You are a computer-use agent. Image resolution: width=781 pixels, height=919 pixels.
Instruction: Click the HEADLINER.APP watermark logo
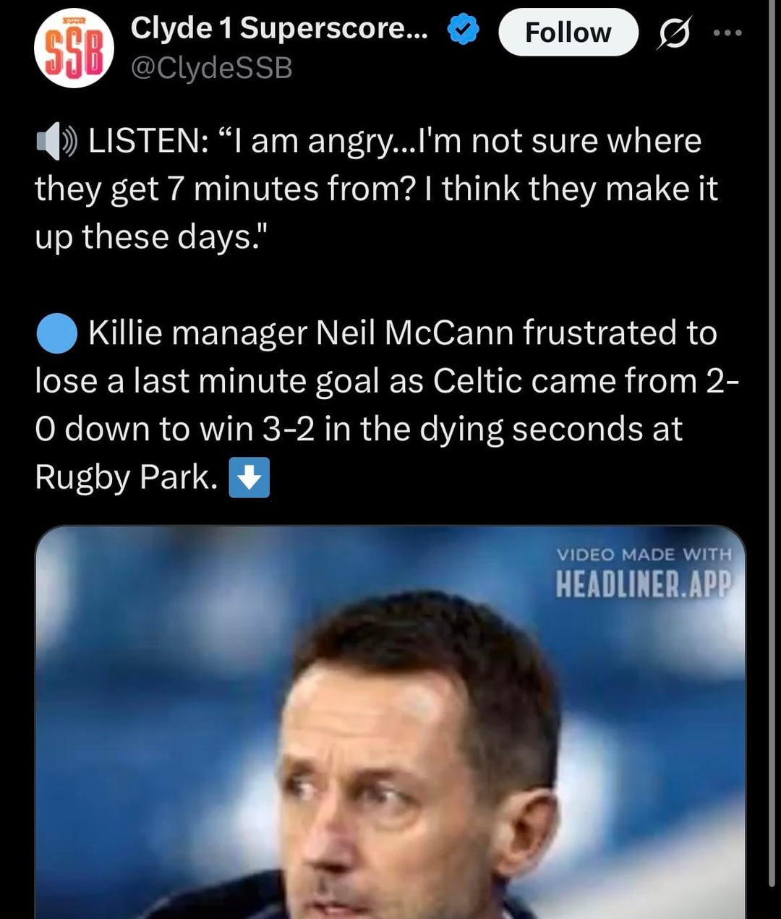pos(644,584)
